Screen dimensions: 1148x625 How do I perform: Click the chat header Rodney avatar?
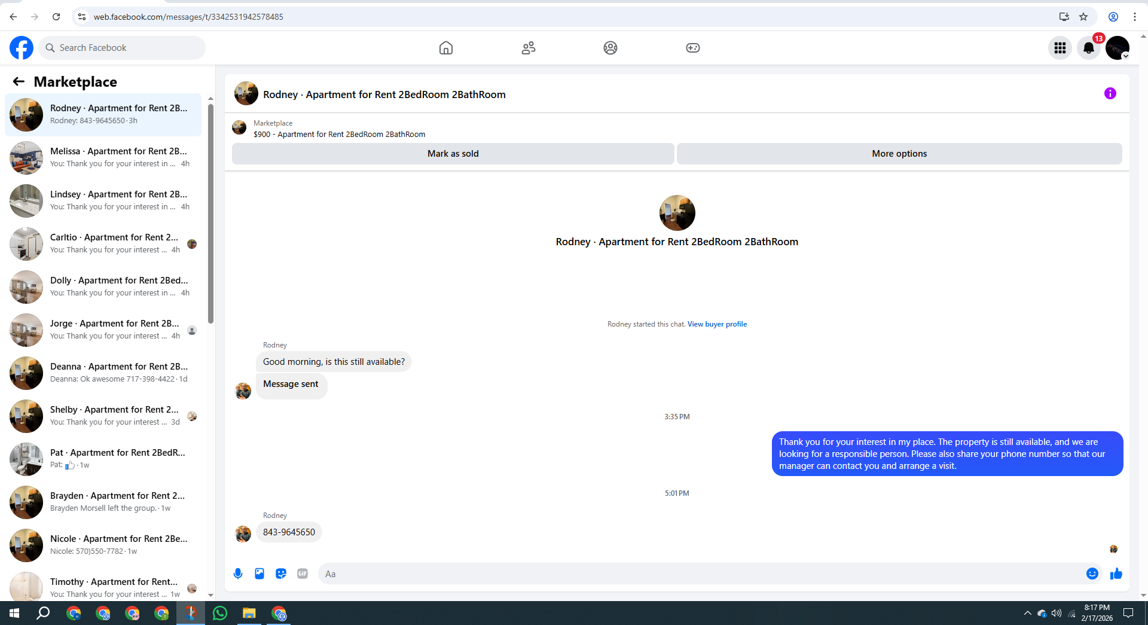coord(246,94)
